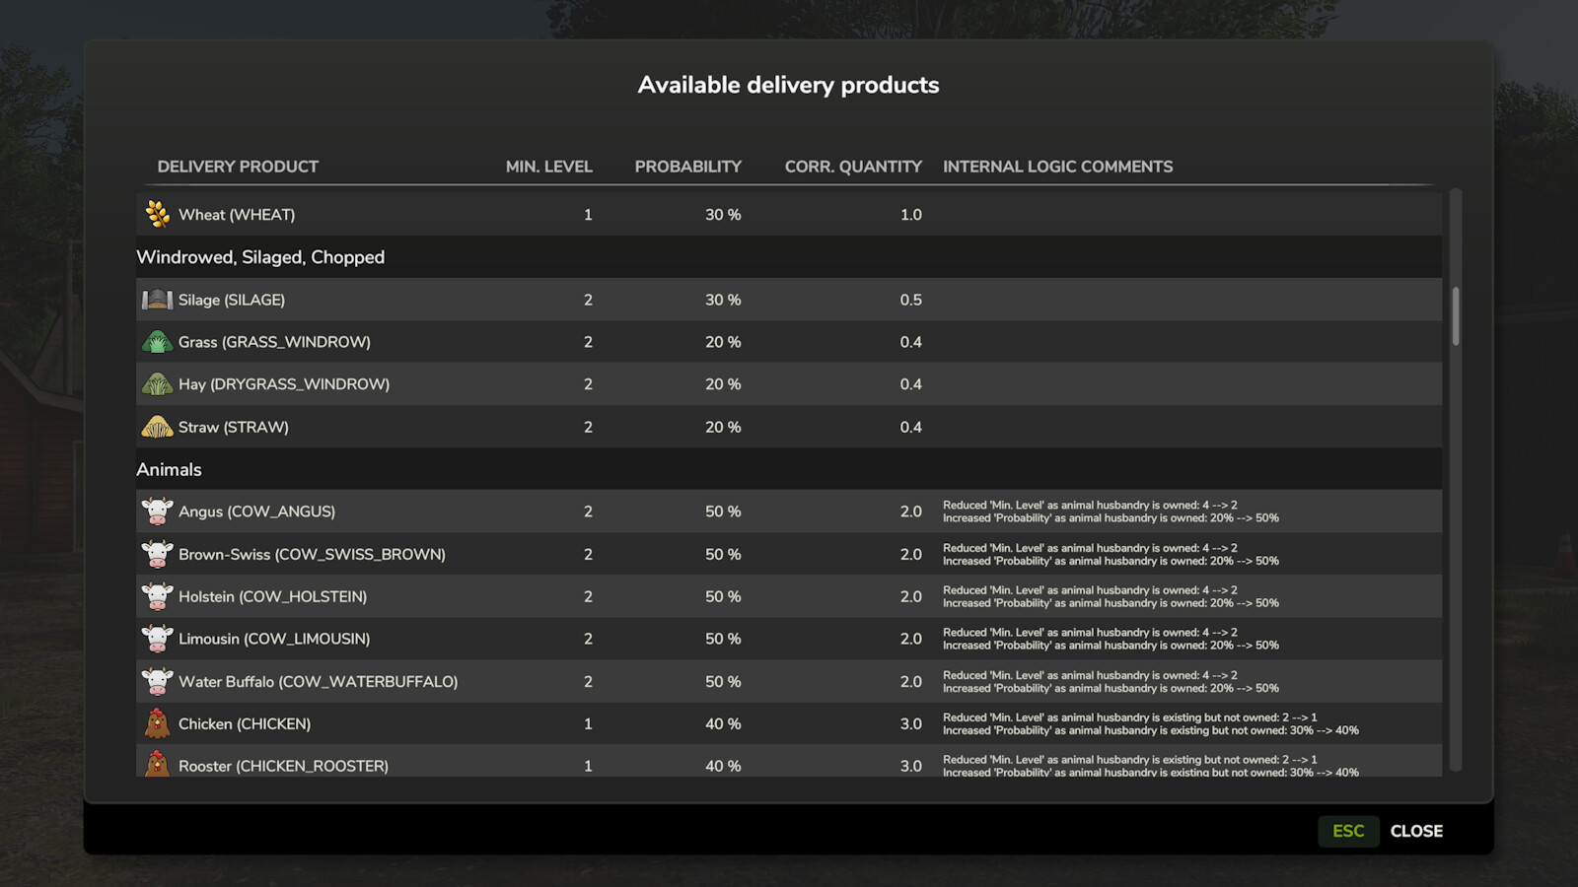Sort by the MIN. LEVEL column header
The image size is (1578, 887).
click(548, 166)
